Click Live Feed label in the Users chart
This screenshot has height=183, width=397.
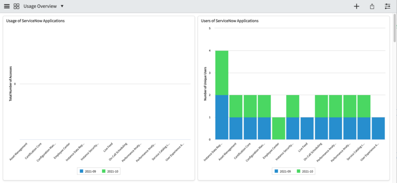click(303, 147)
